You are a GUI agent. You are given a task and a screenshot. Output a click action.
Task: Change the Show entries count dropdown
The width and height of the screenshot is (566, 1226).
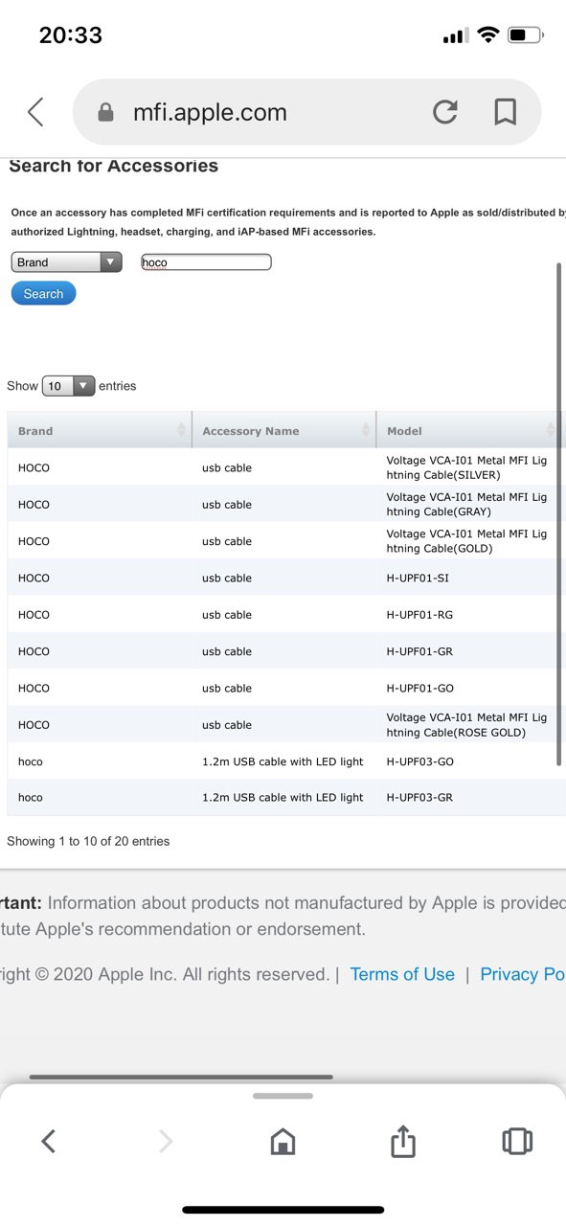(68, 386)
